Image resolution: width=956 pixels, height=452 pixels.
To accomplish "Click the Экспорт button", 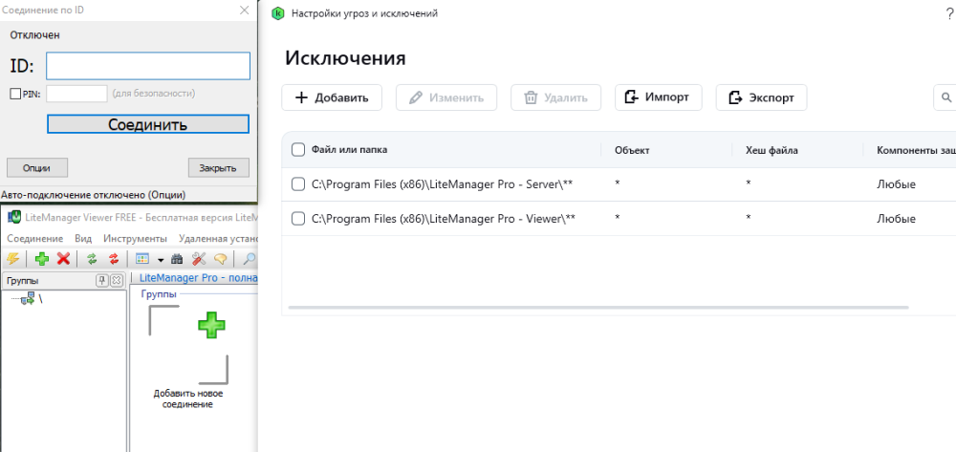I will pos(762,97).
